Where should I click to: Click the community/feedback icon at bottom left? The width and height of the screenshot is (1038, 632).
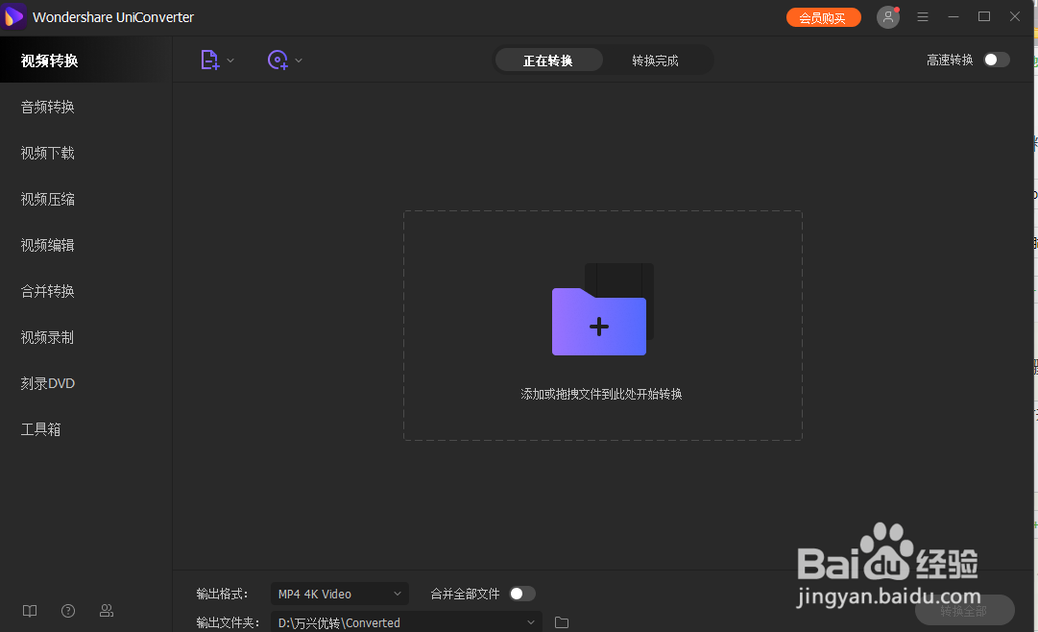[x=106, y=611]
